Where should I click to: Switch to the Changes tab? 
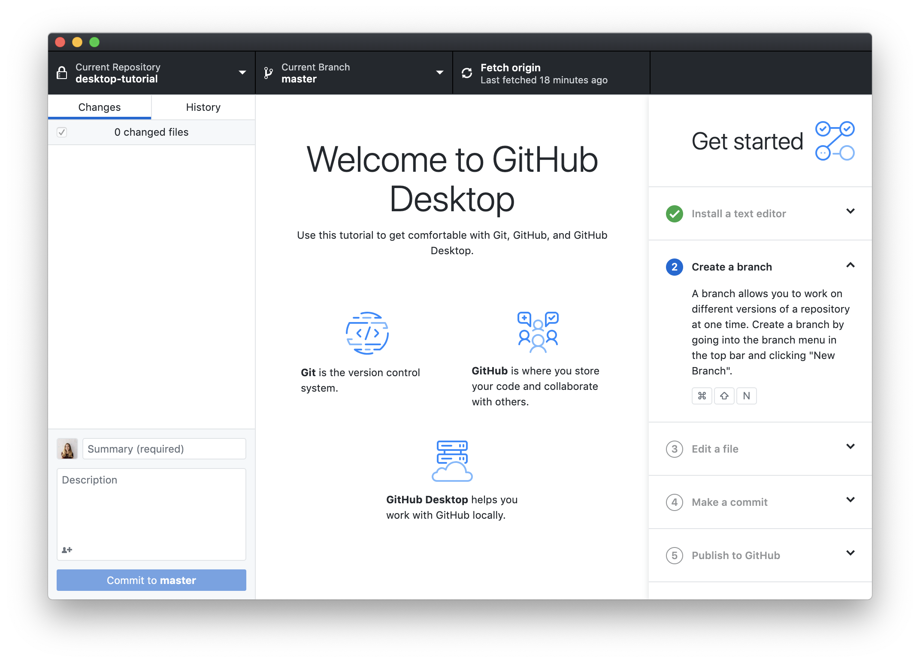coord(100,107)
